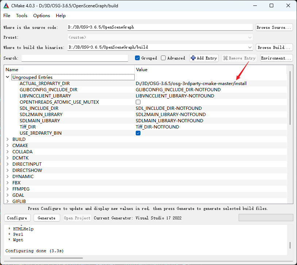Click the output log vertical scrollbar

290,245
